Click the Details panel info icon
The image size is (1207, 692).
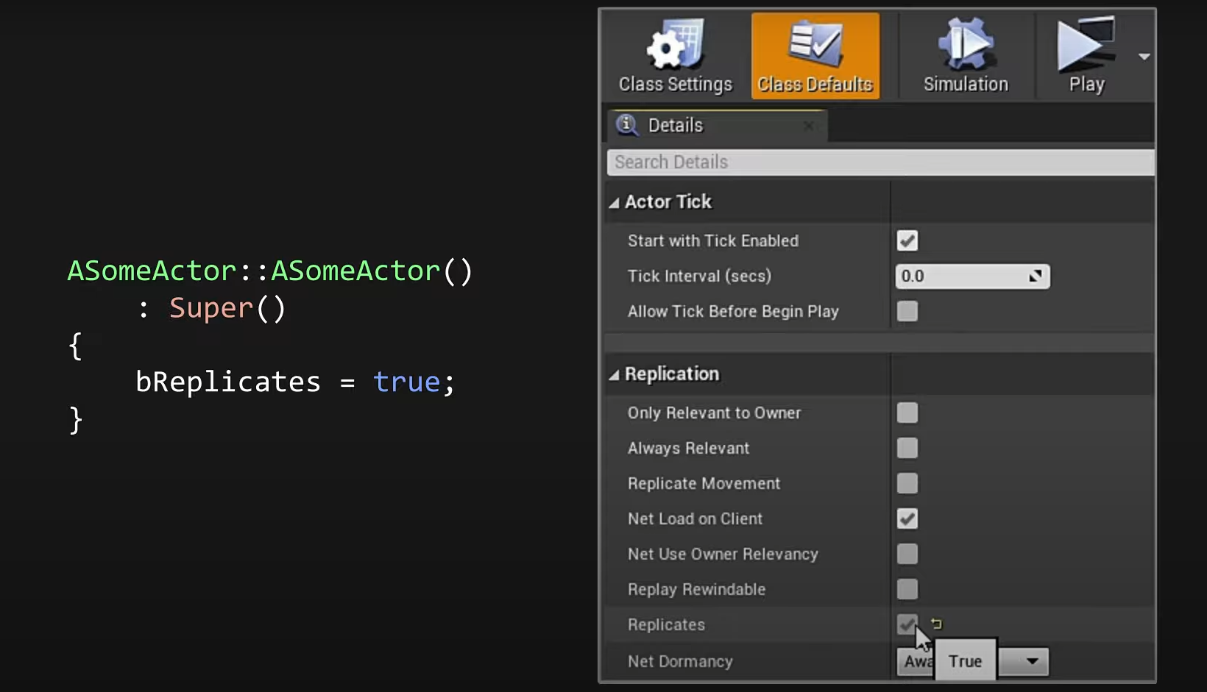pyautogui.click(x=627, y=125)
